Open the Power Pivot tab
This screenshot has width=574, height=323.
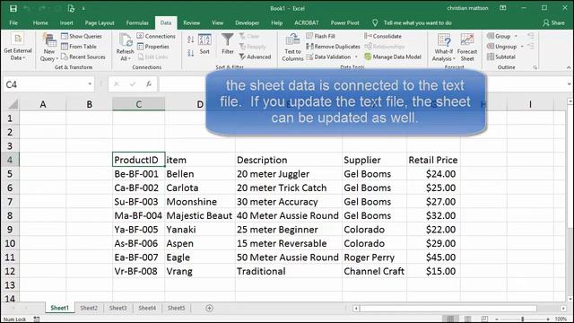pyautogui.click(x=344, y=22)
